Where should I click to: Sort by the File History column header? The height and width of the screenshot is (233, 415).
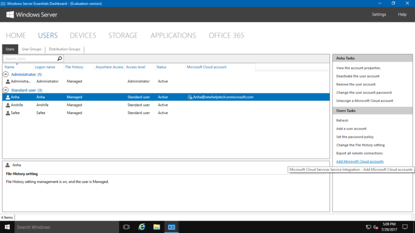(x=74, y=67)
